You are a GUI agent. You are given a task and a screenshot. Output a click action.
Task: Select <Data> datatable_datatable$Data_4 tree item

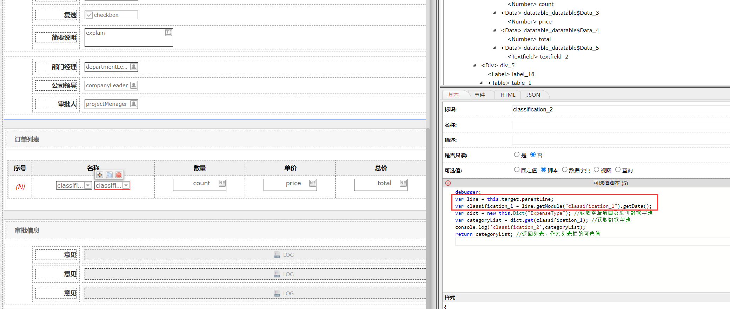550,30
